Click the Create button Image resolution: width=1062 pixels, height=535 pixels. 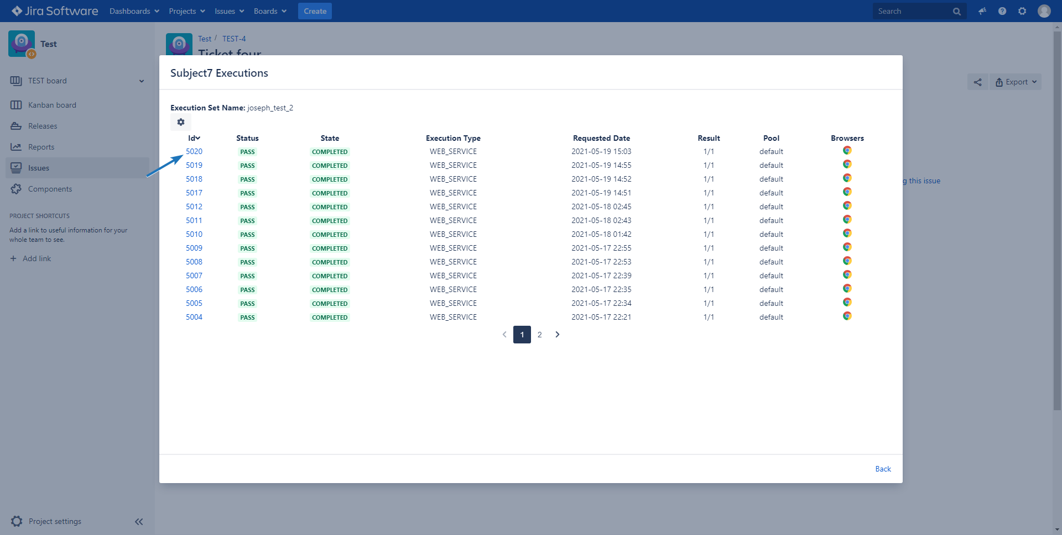tap(315, 11)
